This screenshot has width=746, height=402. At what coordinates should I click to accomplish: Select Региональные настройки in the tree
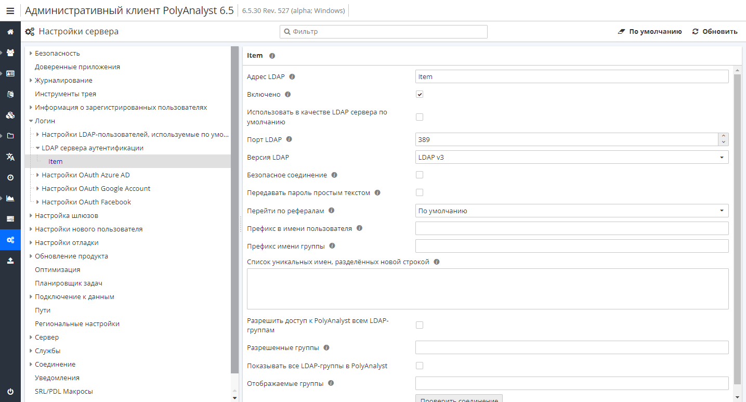(x=77, y=324)
